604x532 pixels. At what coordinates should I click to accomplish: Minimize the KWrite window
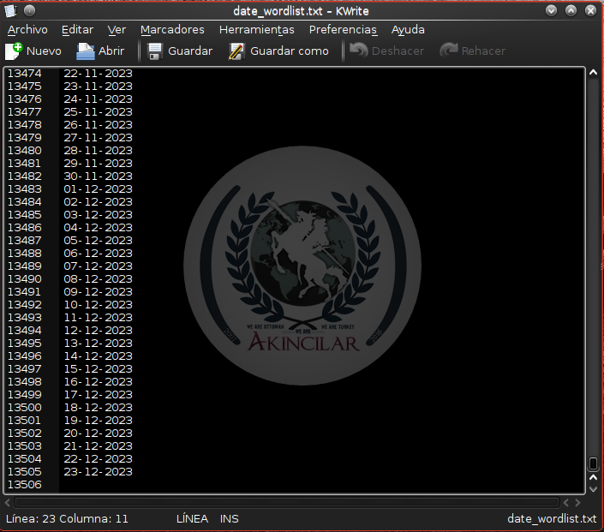(x=551, y=11)
